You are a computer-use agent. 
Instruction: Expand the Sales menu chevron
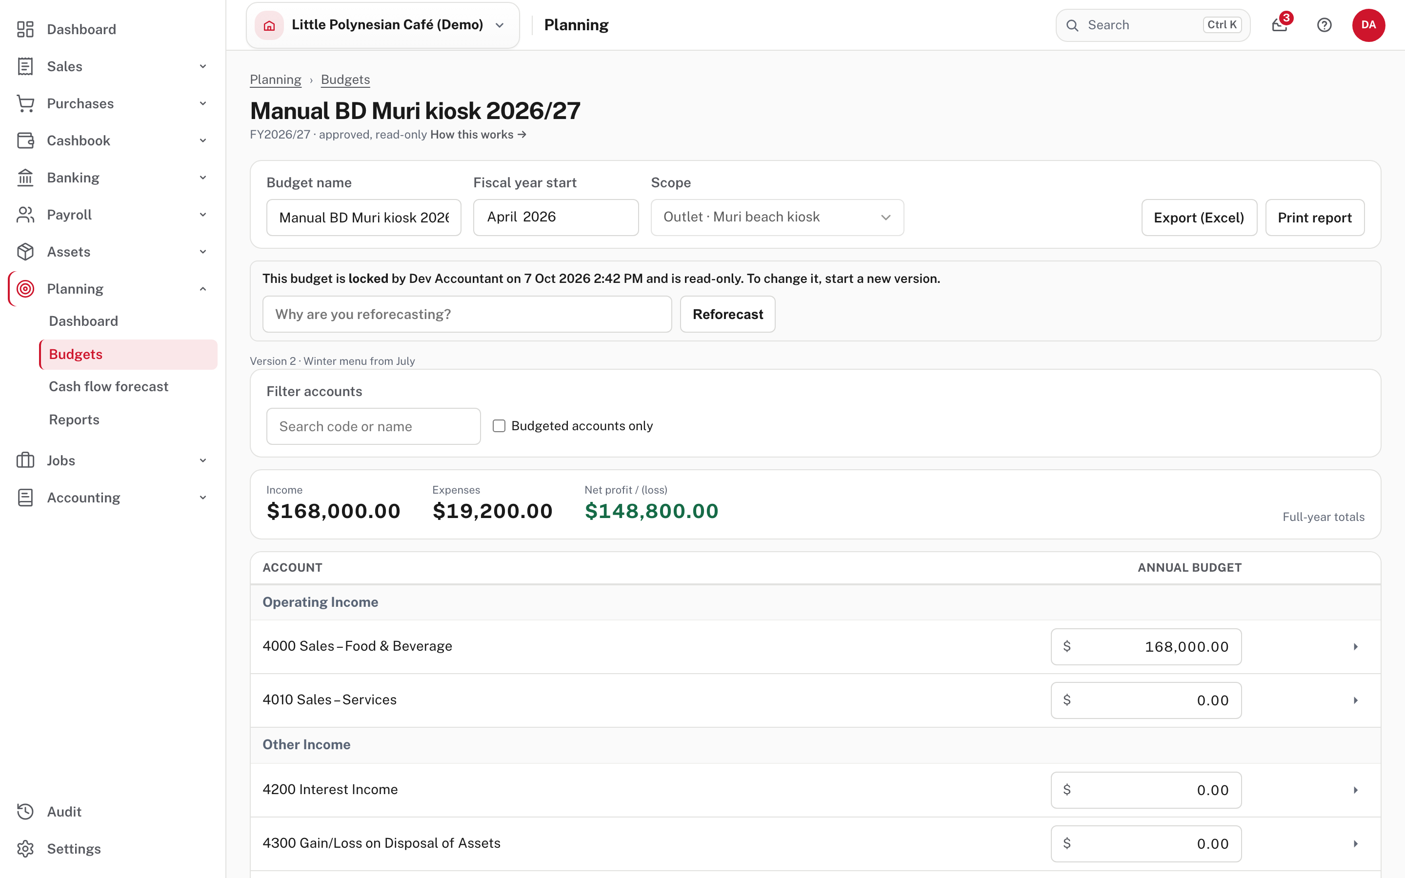pos(202,66)
